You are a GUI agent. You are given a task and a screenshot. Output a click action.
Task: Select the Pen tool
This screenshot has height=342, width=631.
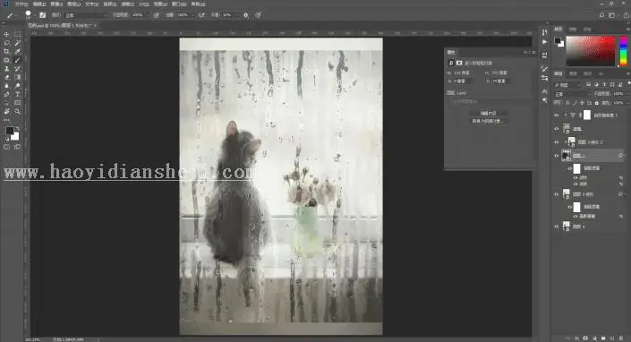[6, 95]
